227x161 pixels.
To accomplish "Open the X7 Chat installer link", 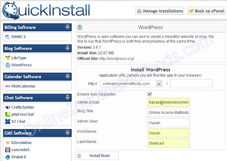I will (x=18, y=122).
